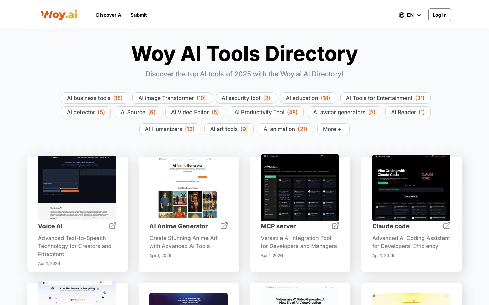Viewport: 489px width, 305px height.
Task: Click 'Discover the top AI tools' subtitle
Action: click(x=244, y=74)
